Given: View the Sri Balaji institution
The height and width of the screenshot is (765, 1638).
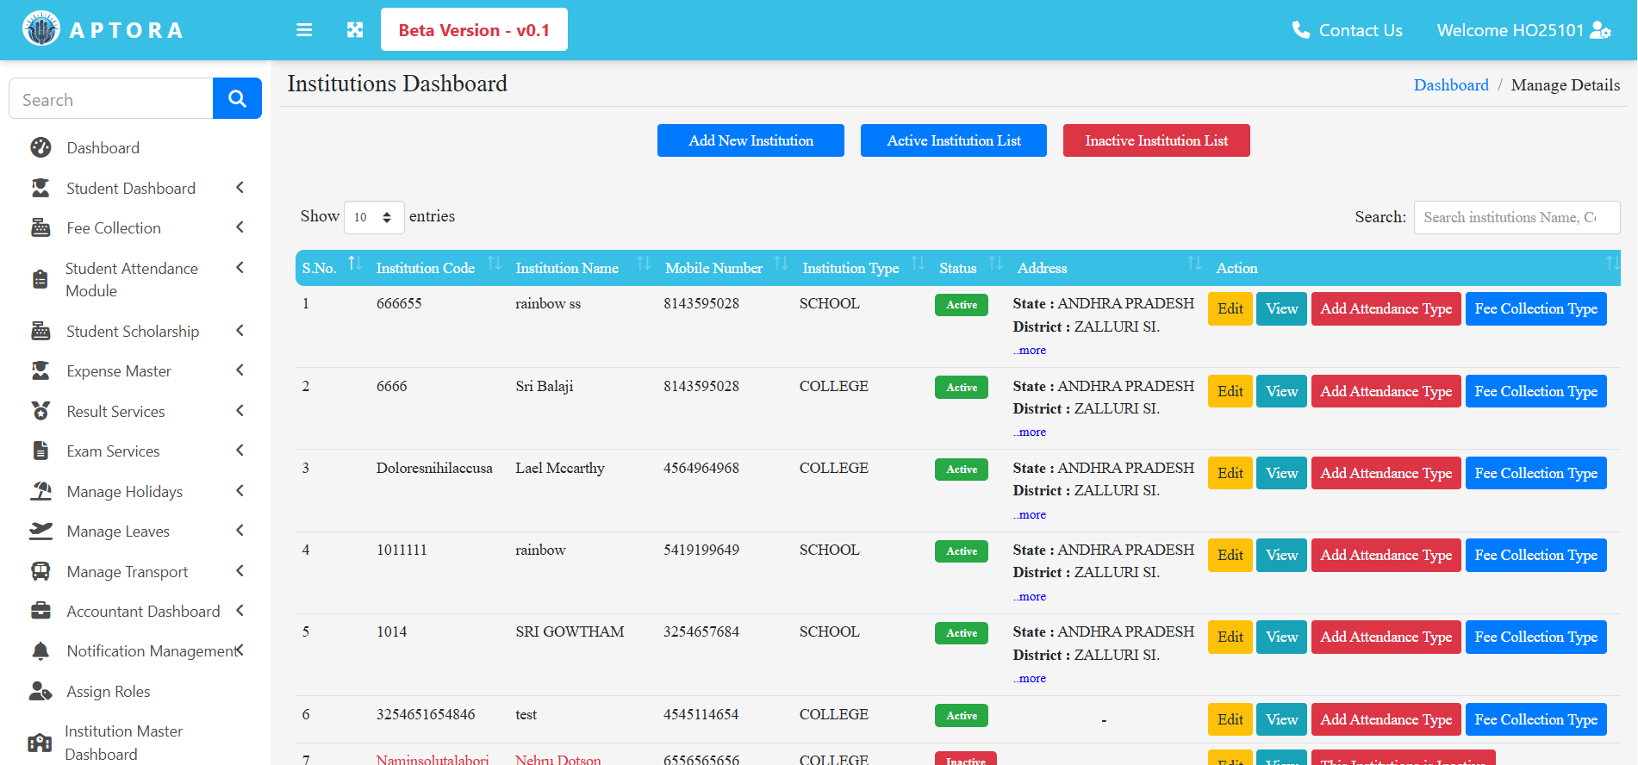Looking at the screenshot, I should tap(1281, 391).
